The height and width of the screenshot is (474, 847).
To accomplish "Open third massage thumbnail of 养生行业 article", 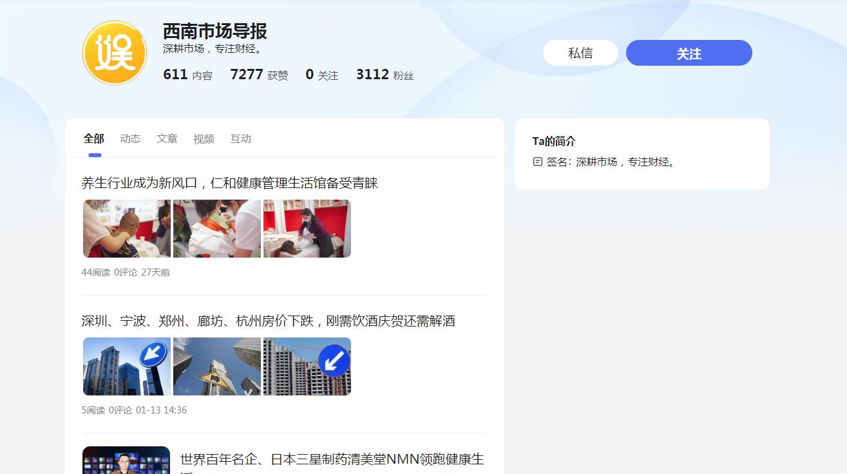I will pos(307,229).
